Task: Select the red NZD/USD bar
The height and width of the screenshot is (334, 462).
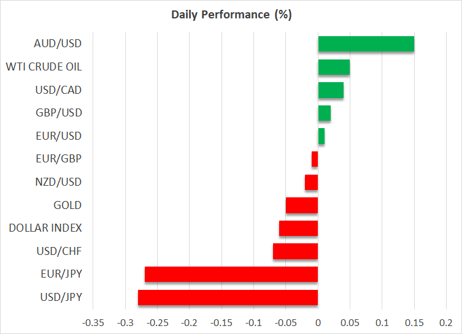Action: [x=312, y=182]
